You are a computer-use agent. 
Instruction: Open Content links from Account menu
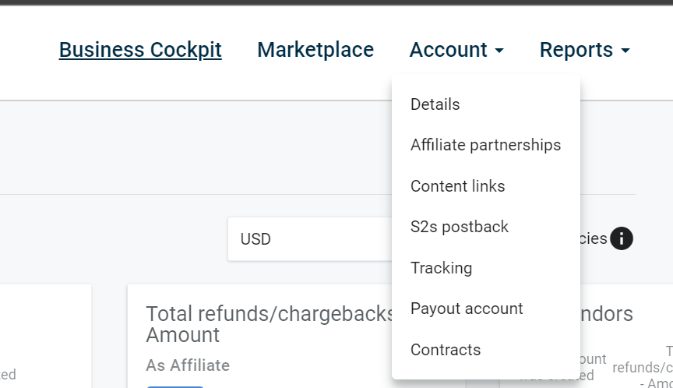click(458, 186)
